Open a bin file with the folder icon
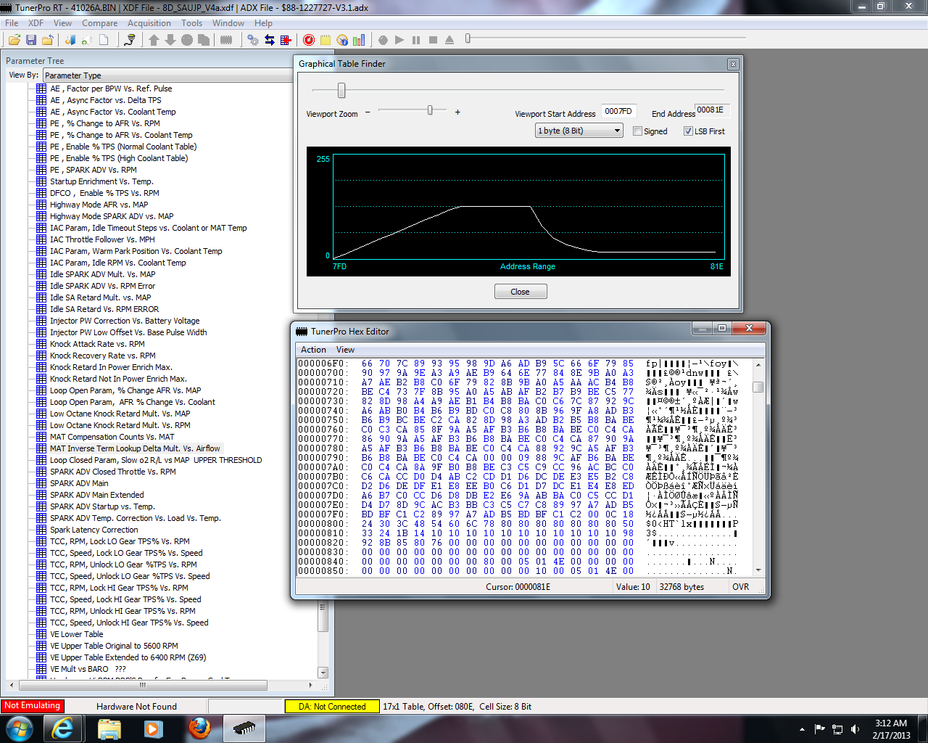 click(14, 40)
